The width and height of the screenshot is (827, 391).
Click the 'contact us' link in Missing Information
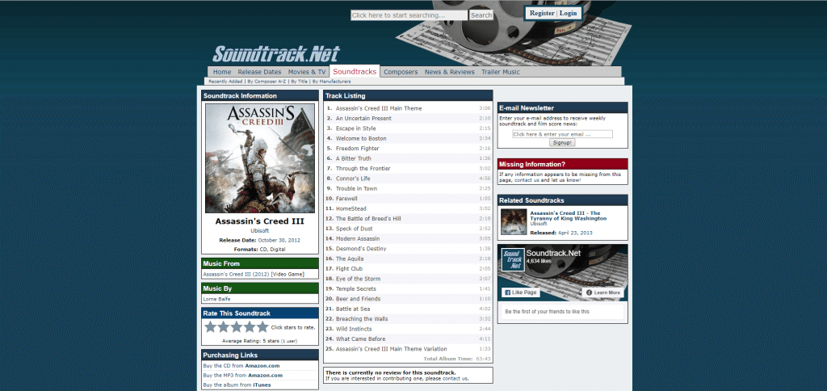tap(527, 180)
